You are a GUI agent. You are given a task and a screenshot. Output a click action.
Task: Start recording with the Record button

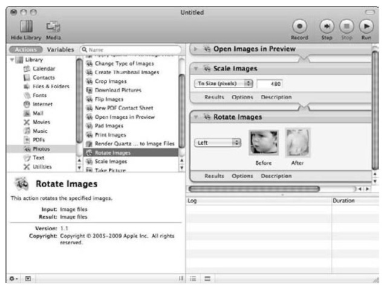click(299, 26)
